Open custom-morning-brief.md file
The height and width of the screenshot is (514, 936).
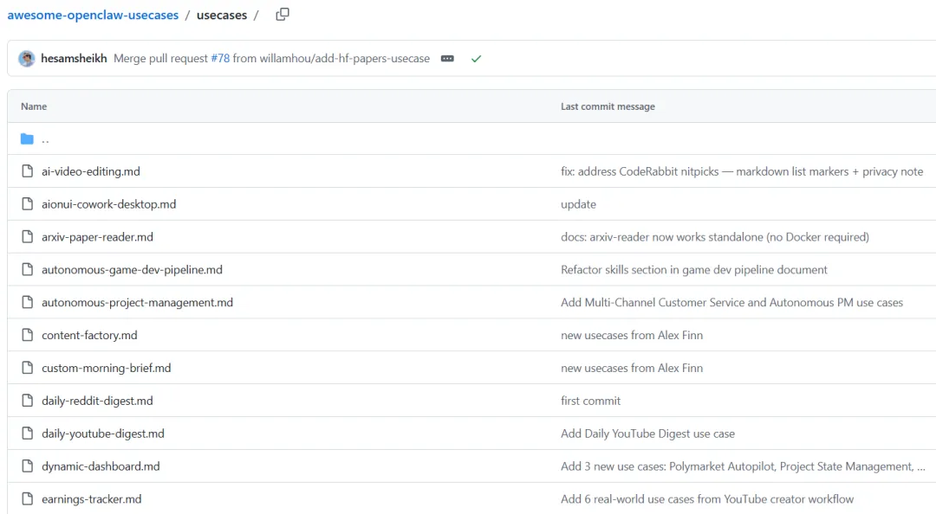pos(106,369)
